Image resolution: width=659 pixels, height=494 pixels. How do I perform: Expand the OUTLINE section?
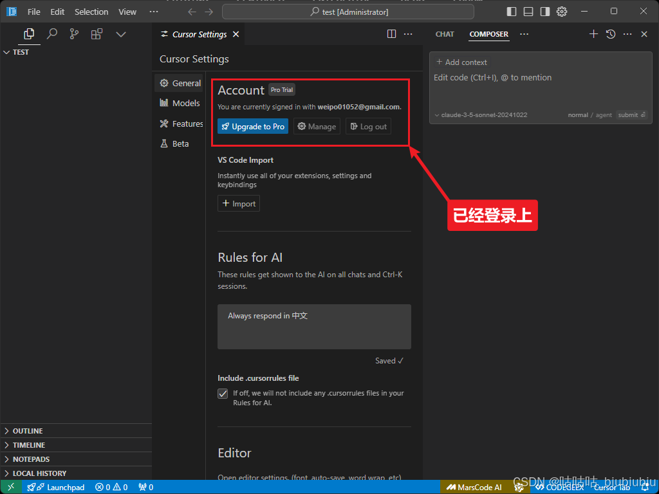(76, 431)
